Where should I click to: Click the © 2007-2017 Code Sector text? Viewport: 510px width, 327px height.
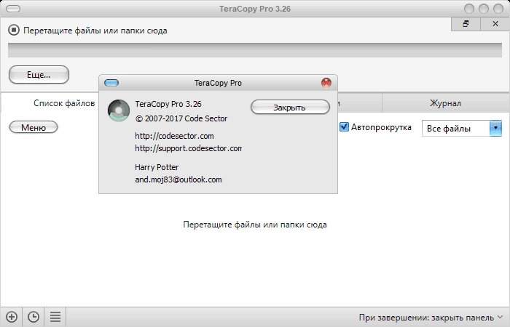181,118
